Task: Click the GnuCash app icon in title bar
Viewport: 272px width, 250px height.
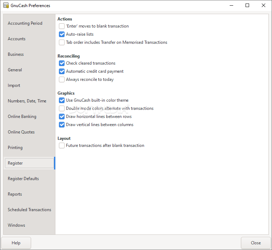Action: click(6, 5)
